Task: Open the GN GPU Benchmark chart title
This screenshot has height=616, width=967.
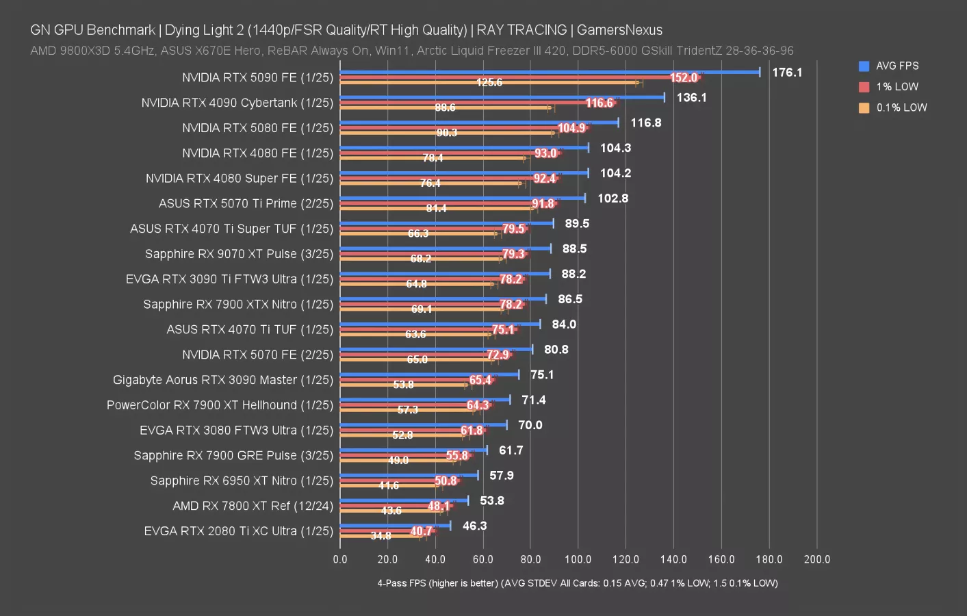Action: pos(345,29)
